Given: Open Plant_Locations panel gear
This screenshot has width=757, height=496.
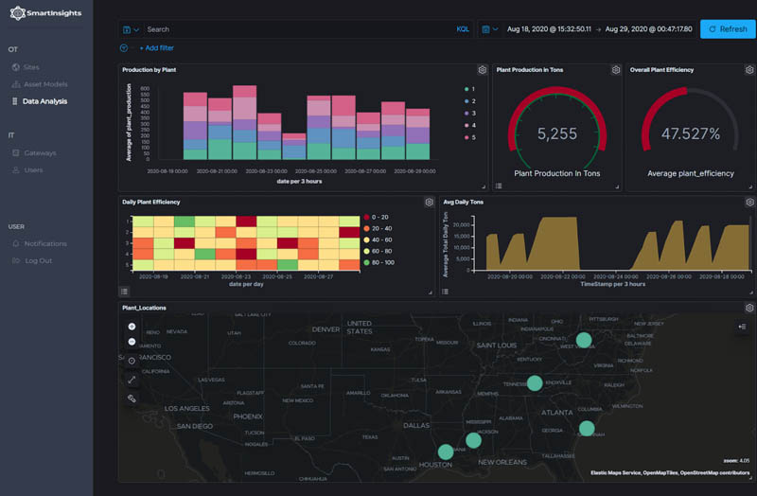Looking at the screenshot, I should pos(749,308).
